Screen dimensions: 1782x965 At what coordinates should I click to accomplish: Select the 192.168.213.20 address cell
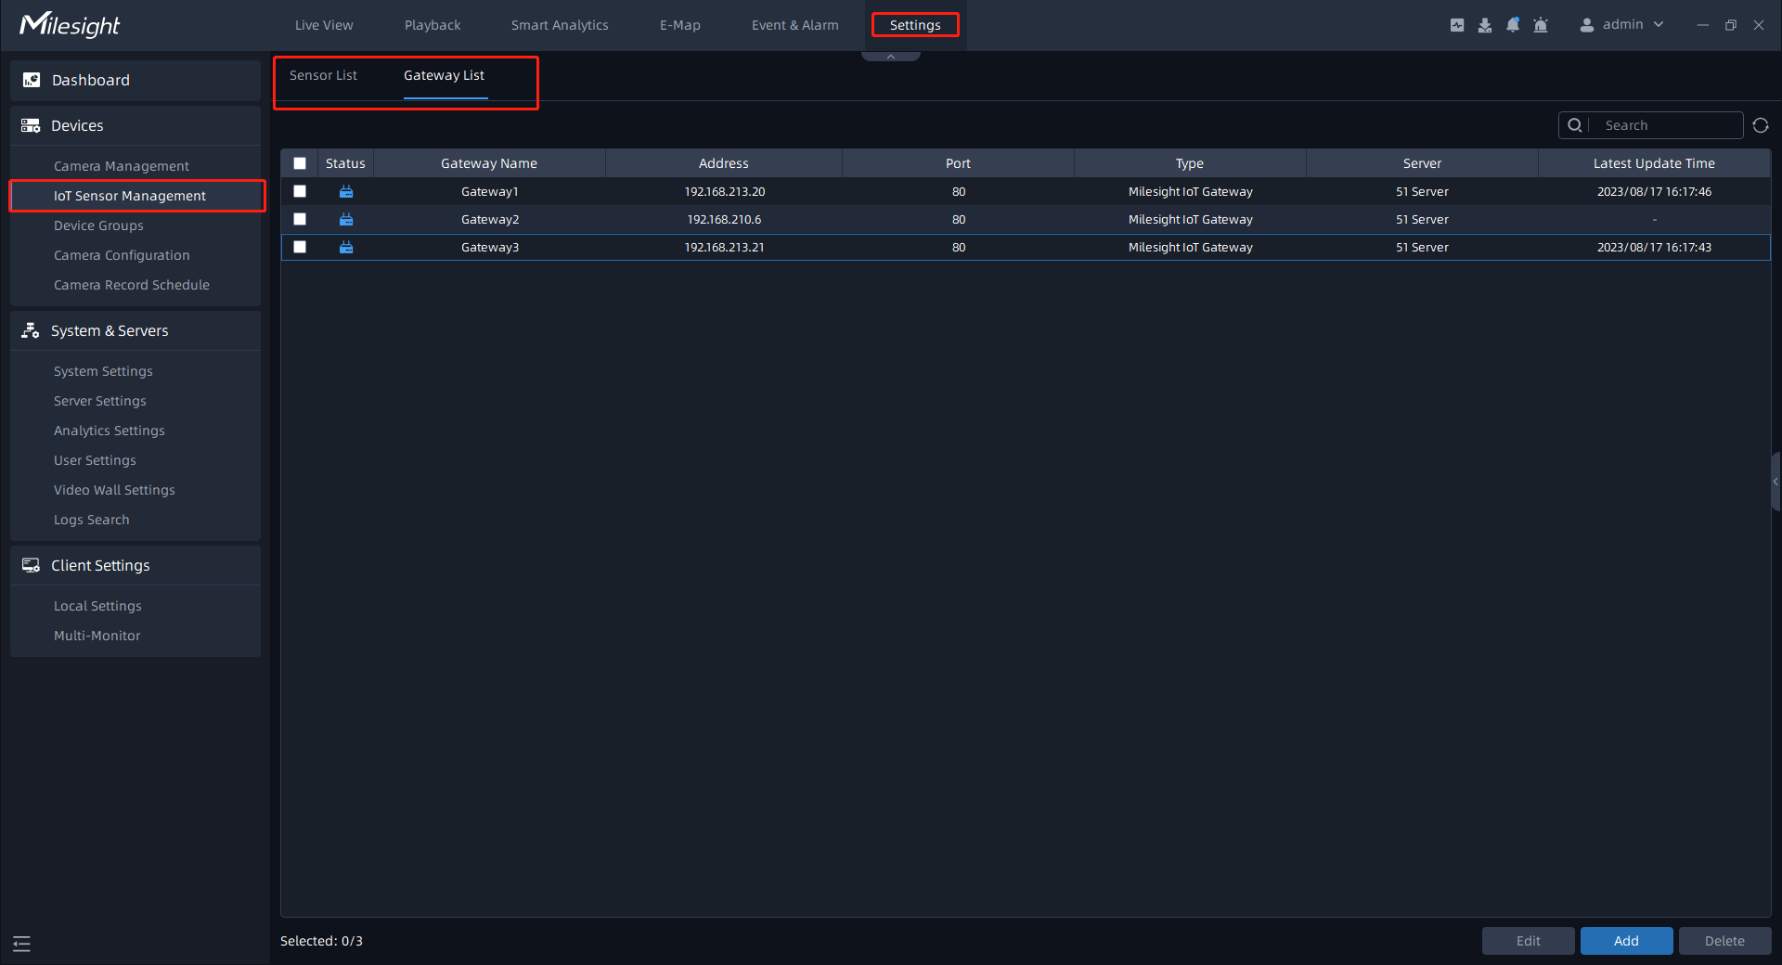725,191
